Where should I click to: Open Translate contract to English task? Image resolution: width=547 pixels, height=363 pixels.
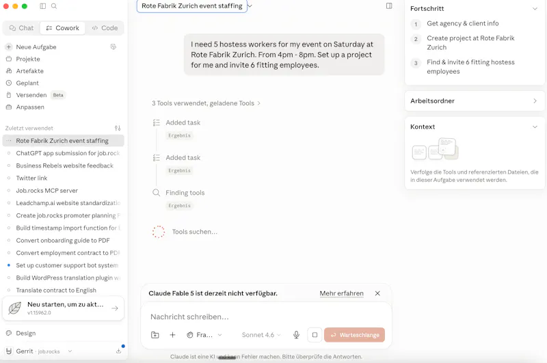click(63, 290)
